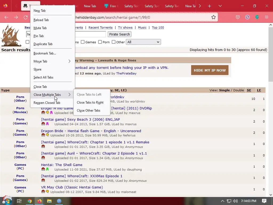This screenshot has width=273, height=205.
Task: Click HIDE MY IP NOW button
Action: (210, 70)
